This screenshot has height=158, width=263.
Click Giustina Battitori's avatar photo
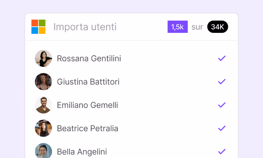(x=43, y=82)
